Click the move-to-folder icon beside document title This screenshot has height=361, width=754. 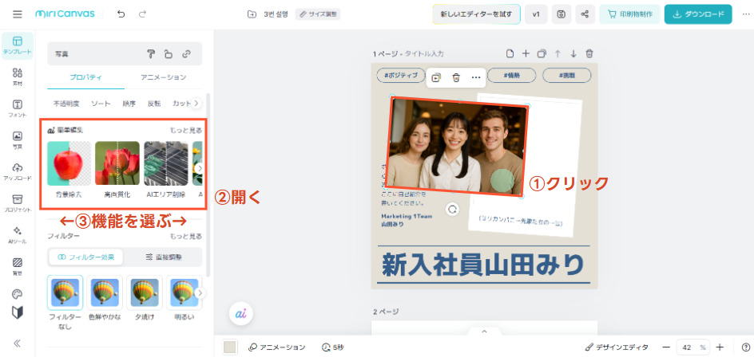252,14
